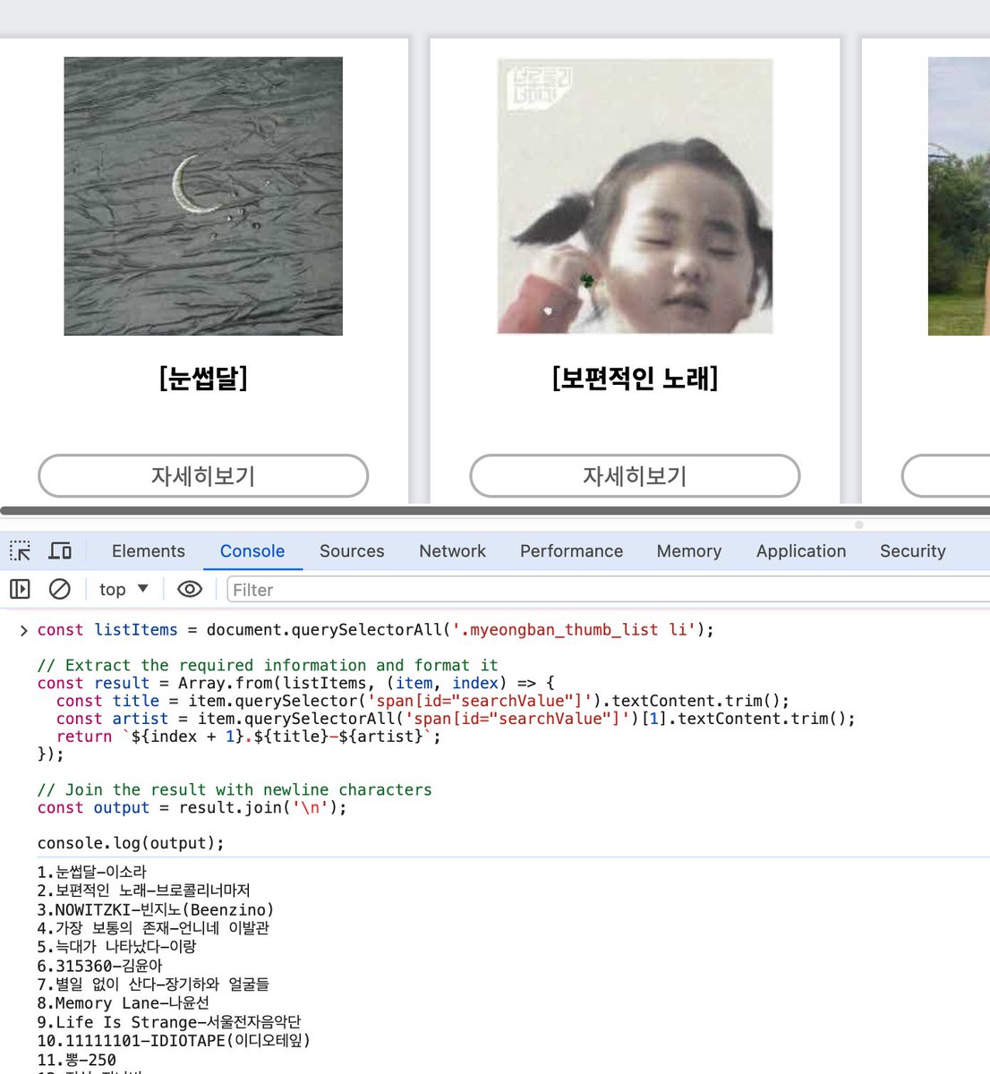
Task: Click the [눈썹달] album title
Action: pos(203,378)
